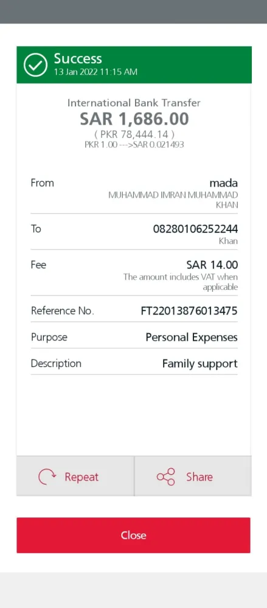
Task: Tap the reference number FT22013876013475
Action: click(x=189, y=311)
